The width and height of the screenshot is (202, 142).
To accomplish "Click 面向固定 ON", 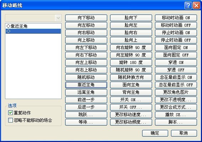I will coord(176,48).
